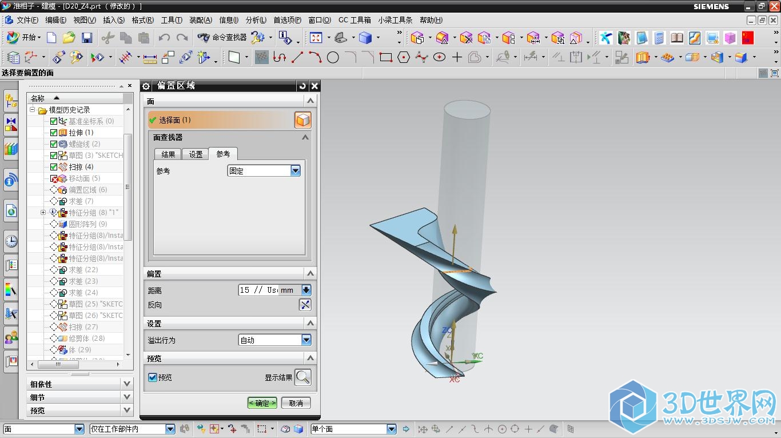Open the calculator icon in top toolbar
Viewport: 781px width, 438px height.
pyautogui.click(x=659, y=38)
